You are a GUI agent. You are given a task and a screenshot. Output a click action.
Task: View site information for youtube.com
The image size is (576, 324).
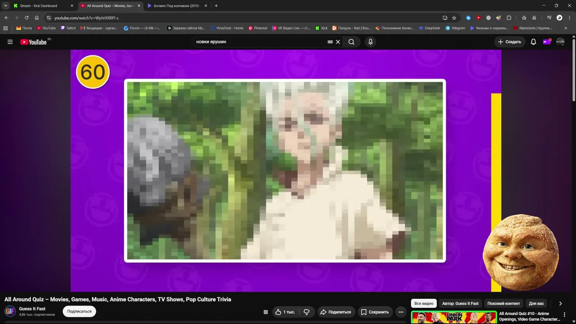(49, 18)
